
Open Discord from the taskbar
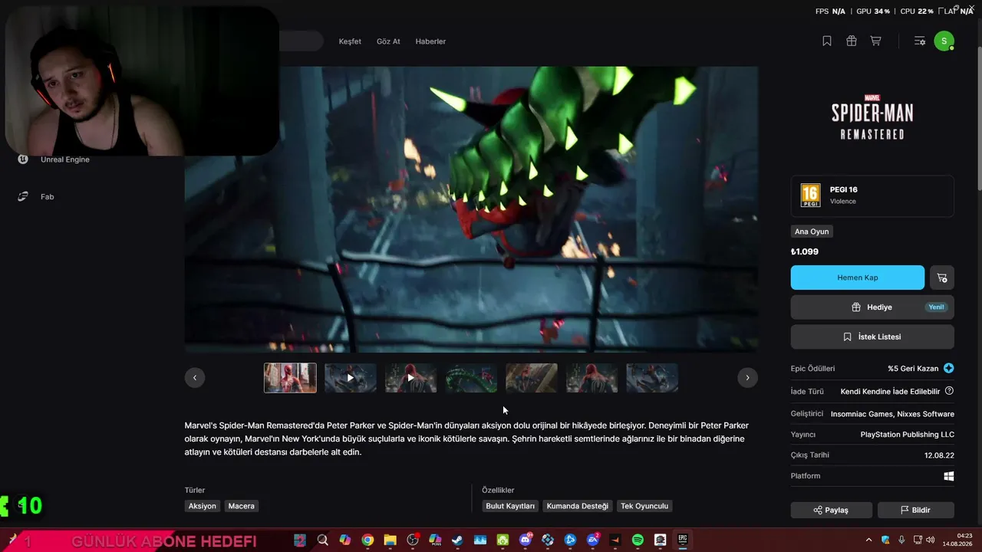pyautogui.click(x=526, y=540)
